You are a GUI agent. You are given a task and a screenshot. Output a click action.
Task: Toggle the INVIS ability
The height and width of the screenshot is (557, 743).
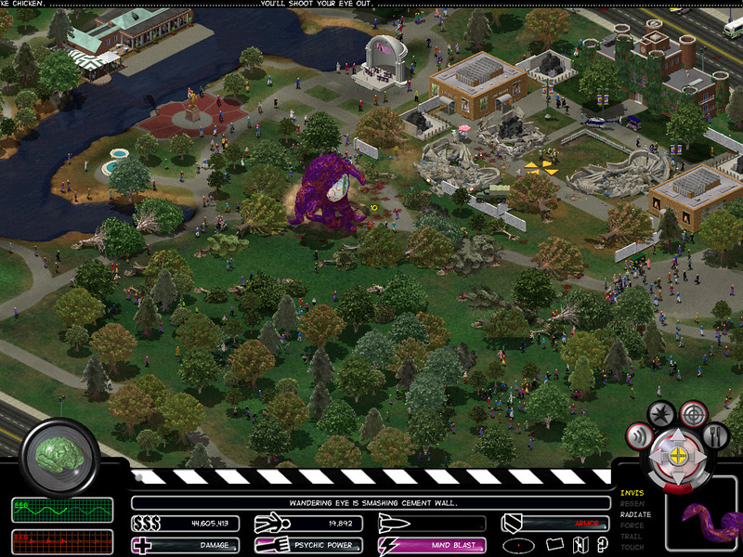click(632, 493)
